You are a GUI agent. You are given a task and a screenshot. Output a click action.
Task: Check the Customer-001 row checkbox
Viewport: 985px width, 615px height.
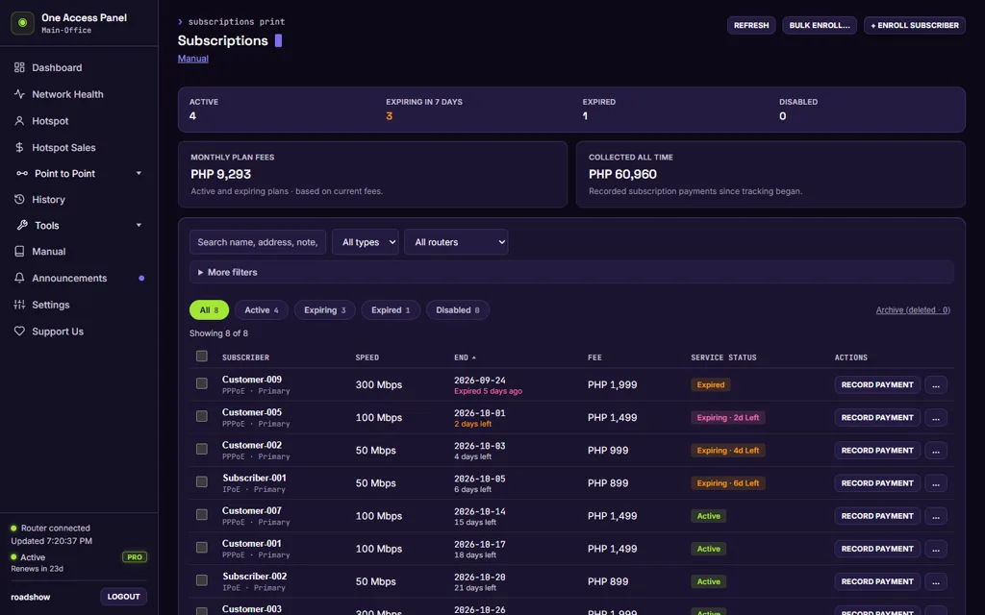click(x=202, y=547)
